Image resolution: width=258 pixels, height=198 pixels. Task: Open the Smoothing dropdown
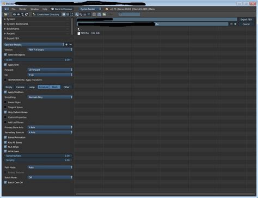50,97
